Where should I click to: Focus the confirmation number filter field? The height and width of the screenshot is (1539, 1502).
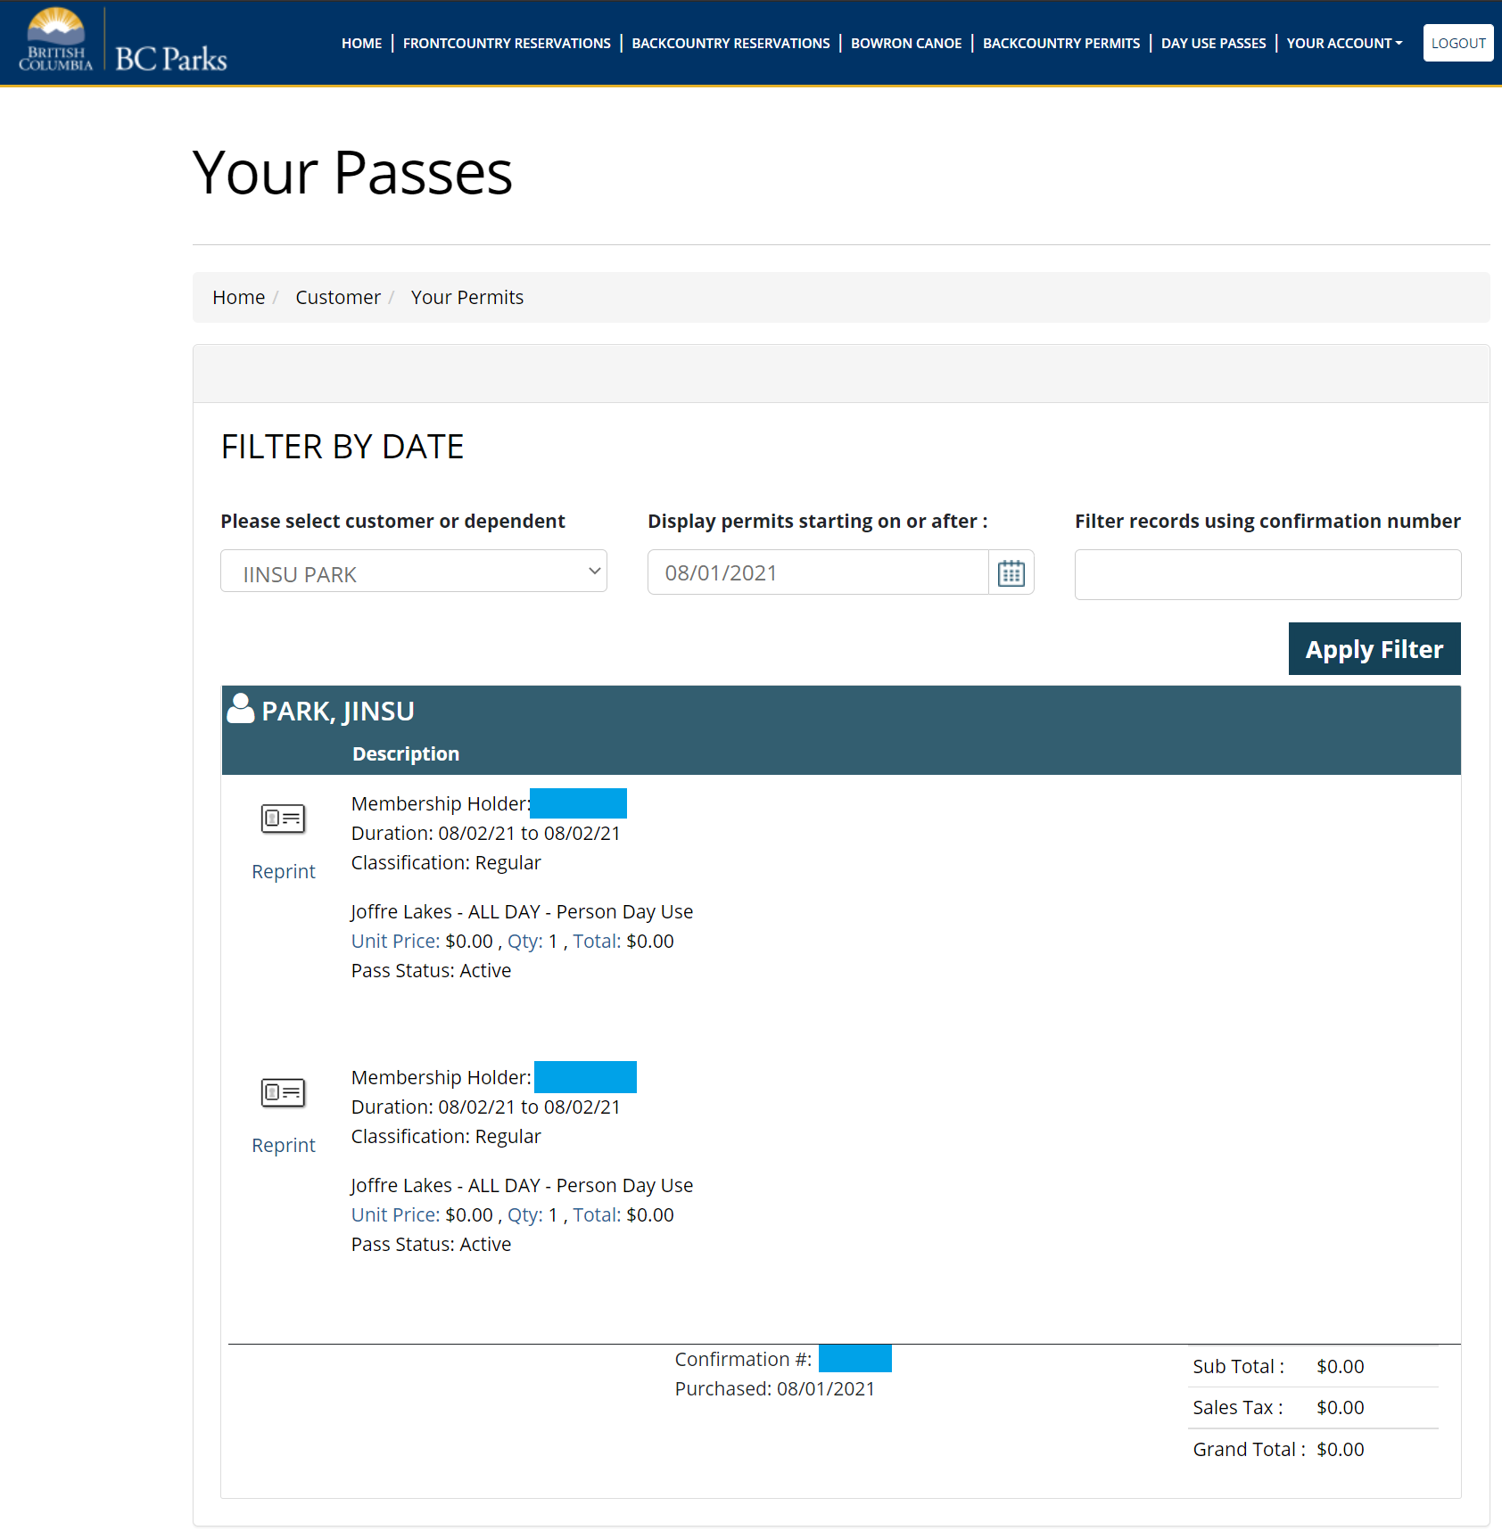[x=1267, y=574]
